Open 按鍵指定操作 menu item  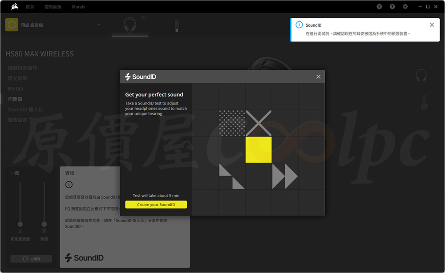[x=22, y=68]
